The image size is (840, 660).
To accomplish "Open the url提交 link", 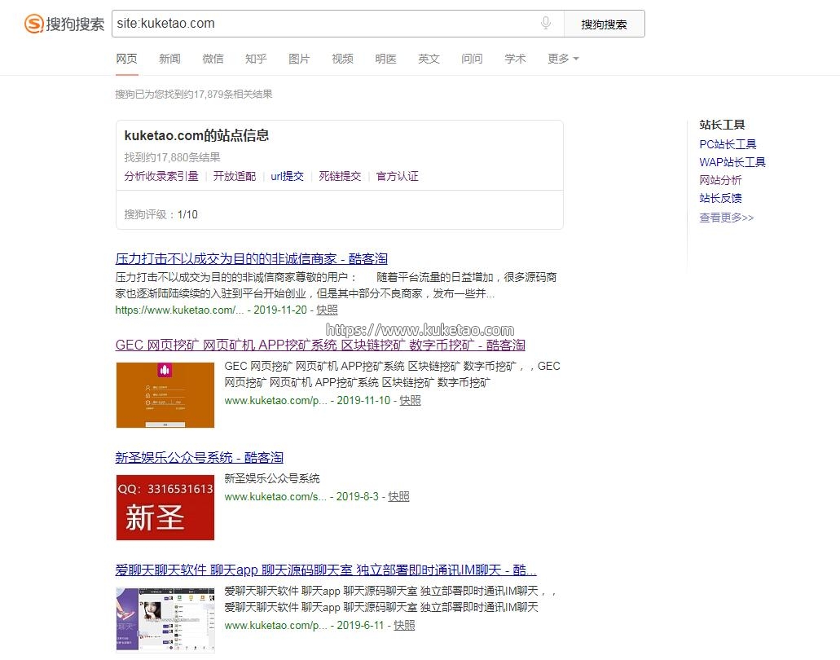I will [287, 176].
